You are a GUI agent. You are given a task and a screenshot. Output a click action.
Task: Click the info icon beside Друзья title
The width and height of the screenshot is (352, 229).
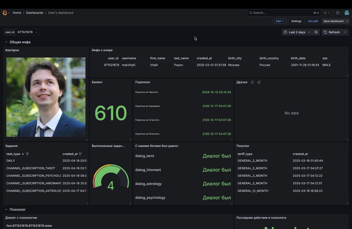tap(252, 82)
